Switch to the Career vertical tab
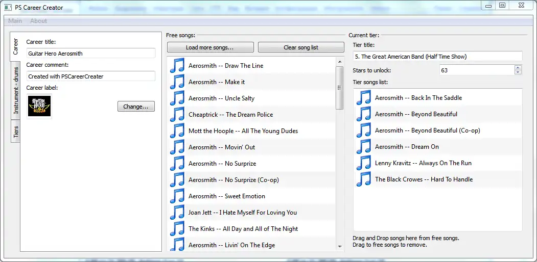 [x=15, y=47]
